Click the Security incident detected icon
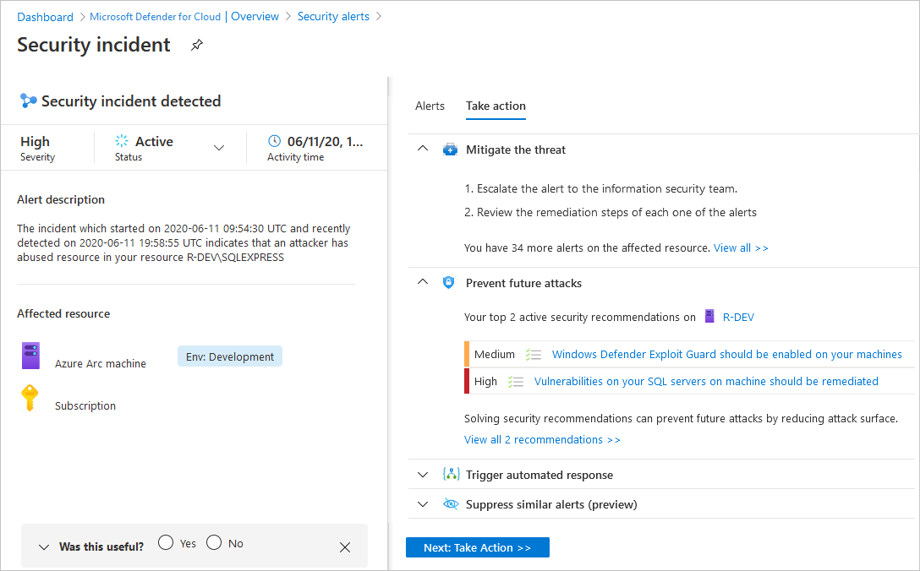This screenshot has width=920, height=571. pos(29,101)
